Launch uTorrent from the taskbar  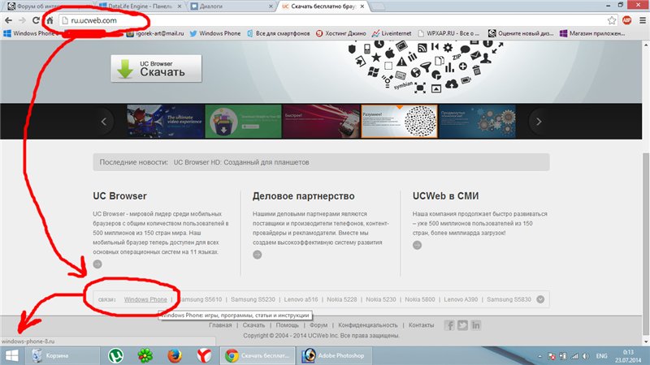tap(115, 356)
